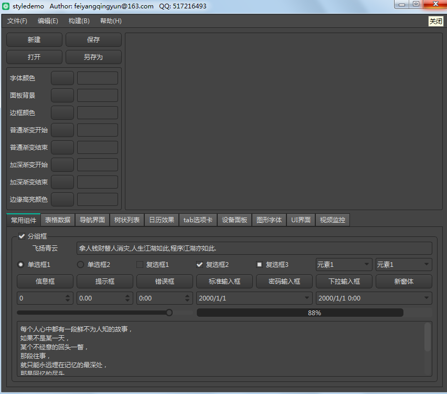The height and width of the screenshot is (394, 447).
Task: Open a 新窗体 window
Action: pos(403,281)
